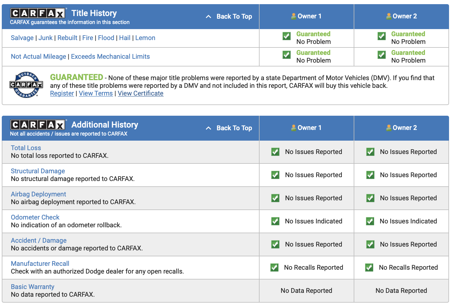Click Back To Top in Title History header

[234, 17]
